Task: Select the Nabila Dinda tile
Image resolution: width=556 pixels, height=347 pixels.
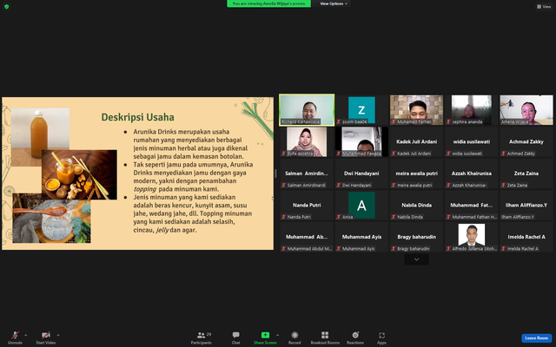Action: pos(416,205)
